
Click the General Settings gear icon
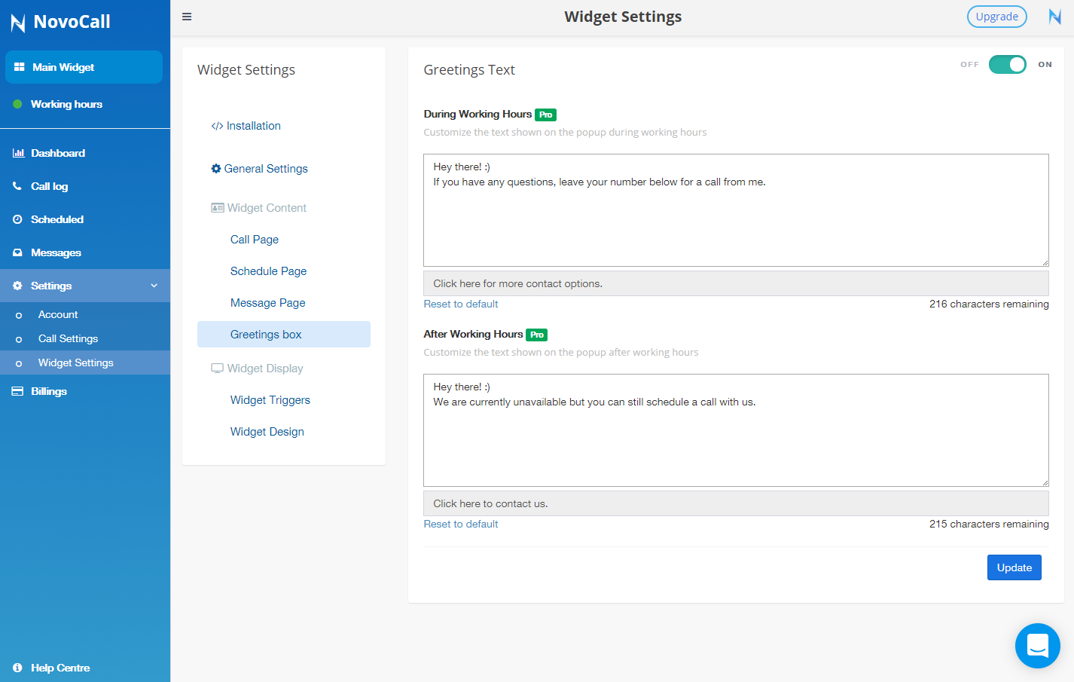(x=216, y=169)
